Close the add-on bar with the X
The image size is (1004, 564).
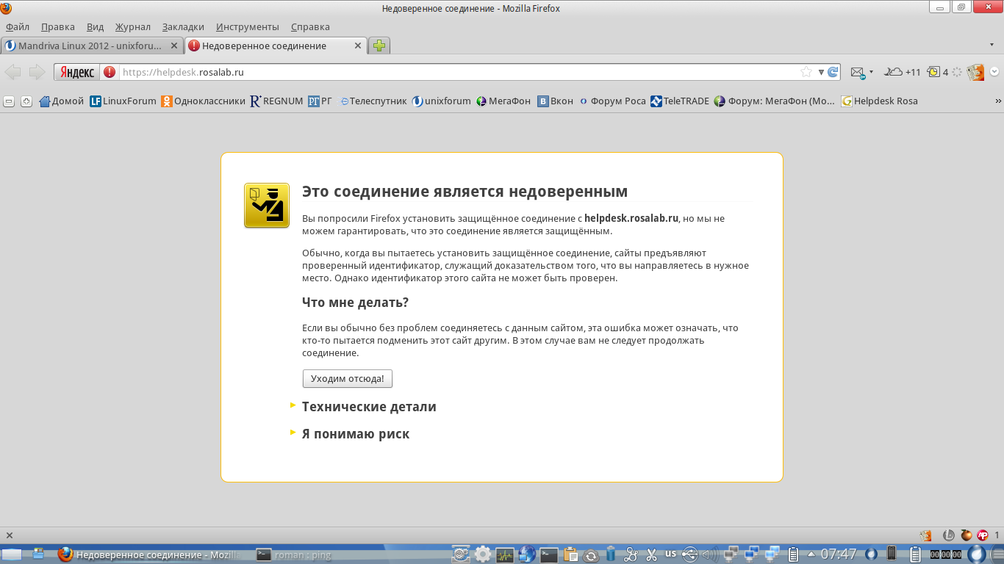click(10, 535)
